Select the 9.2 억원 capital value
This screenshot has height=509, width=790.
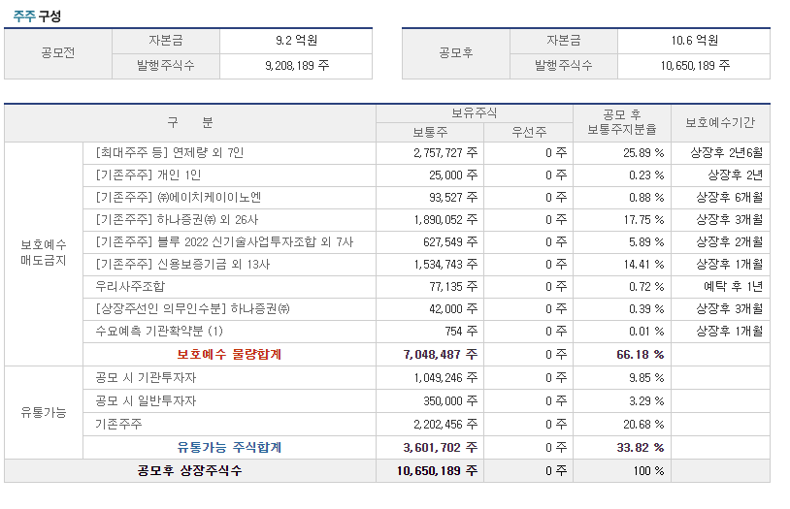click(x=296, y=41)
